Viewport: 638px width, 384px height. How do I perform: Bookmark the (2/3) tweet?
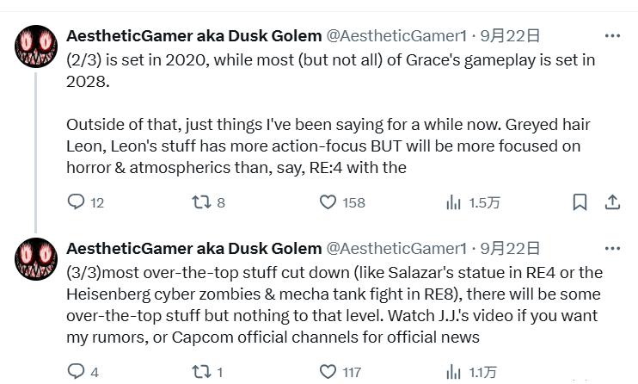(x=580, y=201)
